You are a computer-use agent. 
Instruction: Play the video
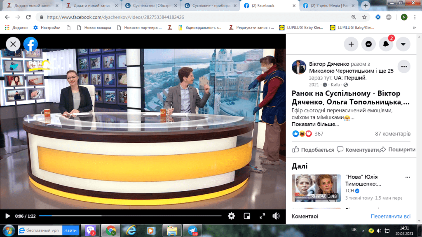pyautogui.click(x=7, y=216)
